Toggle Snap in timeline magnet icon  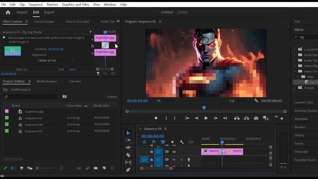pos(154,142)
